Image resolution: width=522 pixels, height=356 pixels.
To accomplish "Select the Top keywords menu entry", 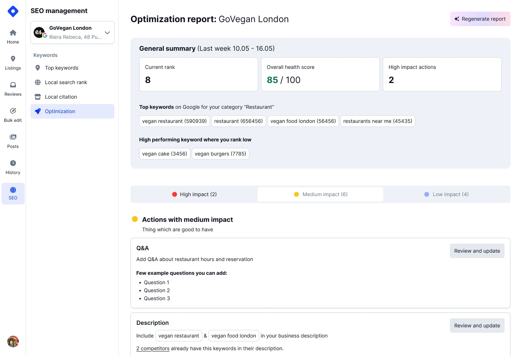I will (x=61, y=68).
